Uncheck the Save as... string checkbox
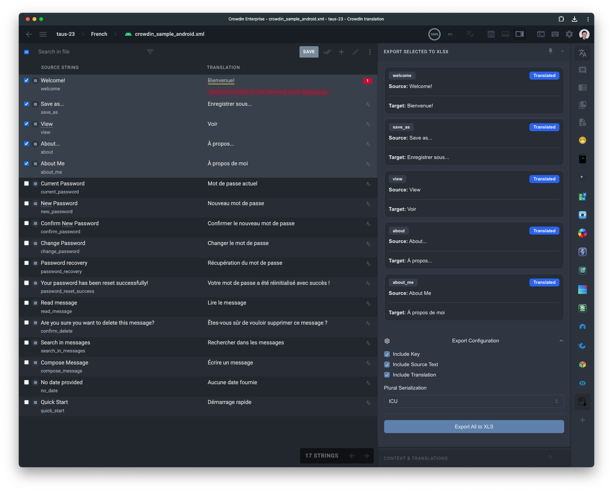This screenshot has width=613, height=492. point(26,104)
